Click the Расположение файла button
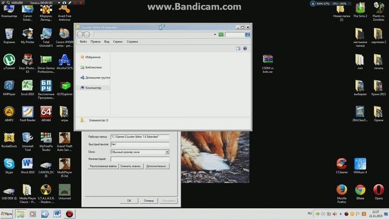The height and width of the screenshot is (219, 389). click(x=103, y=166)
